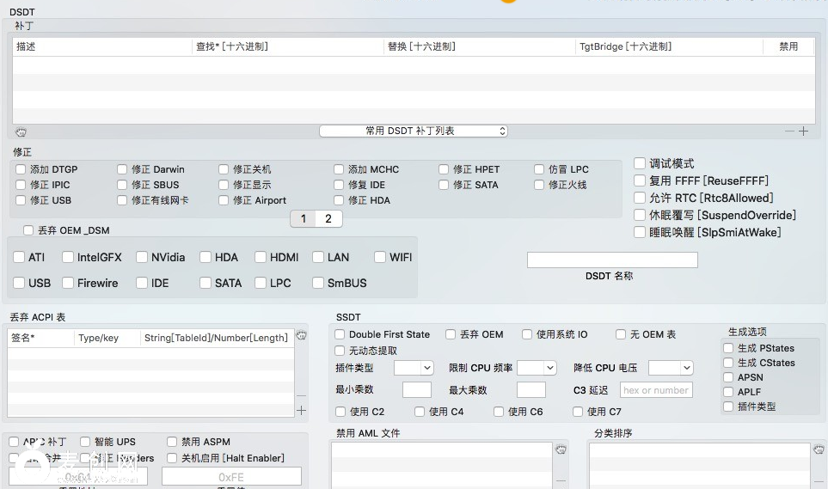
Task: Click the DSDT 名称 text field
Action: 612,260
